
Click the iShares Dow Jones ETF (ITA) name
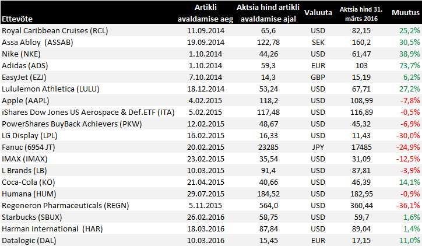pos(88,113)
